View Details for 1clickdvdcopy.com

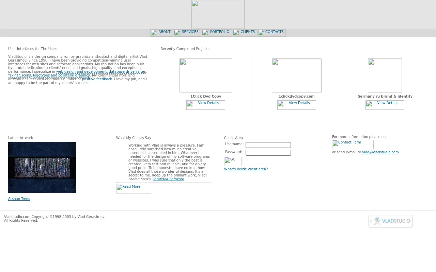(x=297, y=105)
